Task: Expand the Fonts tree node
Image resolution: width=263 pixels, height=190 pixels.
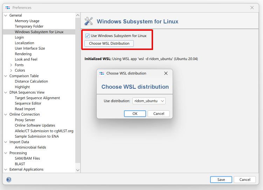Action: tap(12, 65)
